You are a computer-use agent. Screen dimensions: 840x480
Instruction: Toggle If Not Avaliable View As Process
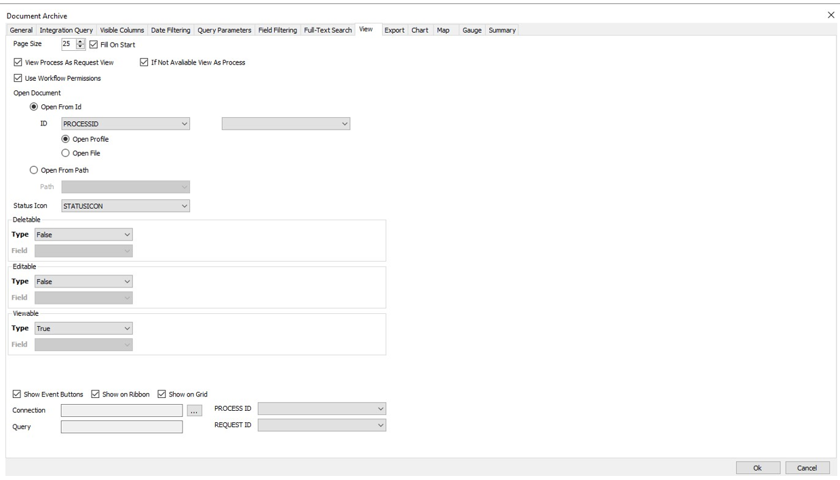point(144,62)
